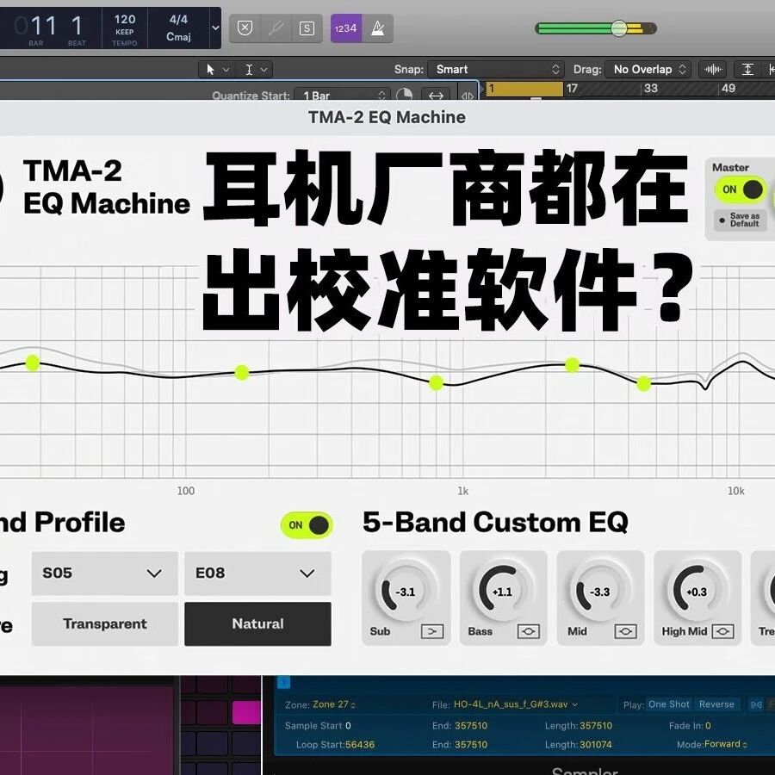Click the magenta cell in the grid
The image size is (775, 775).
point(246,712)
